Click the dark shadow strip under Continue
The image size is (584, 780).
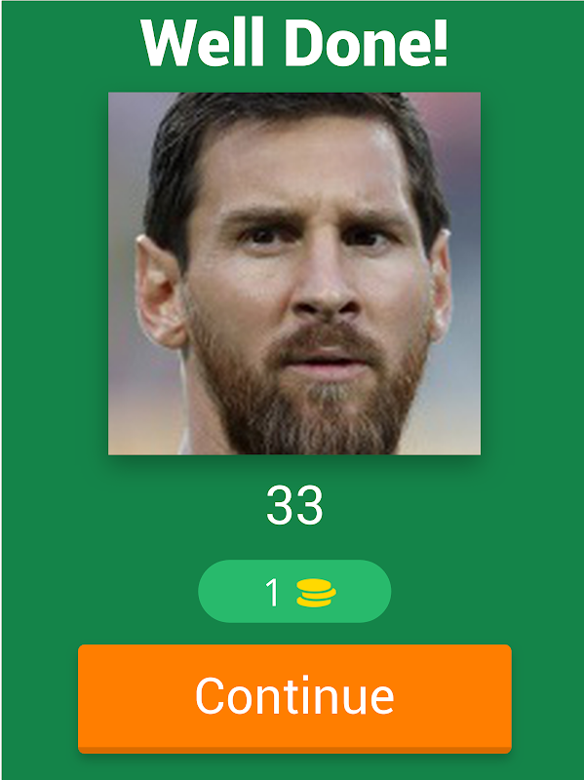click(294, 750)
